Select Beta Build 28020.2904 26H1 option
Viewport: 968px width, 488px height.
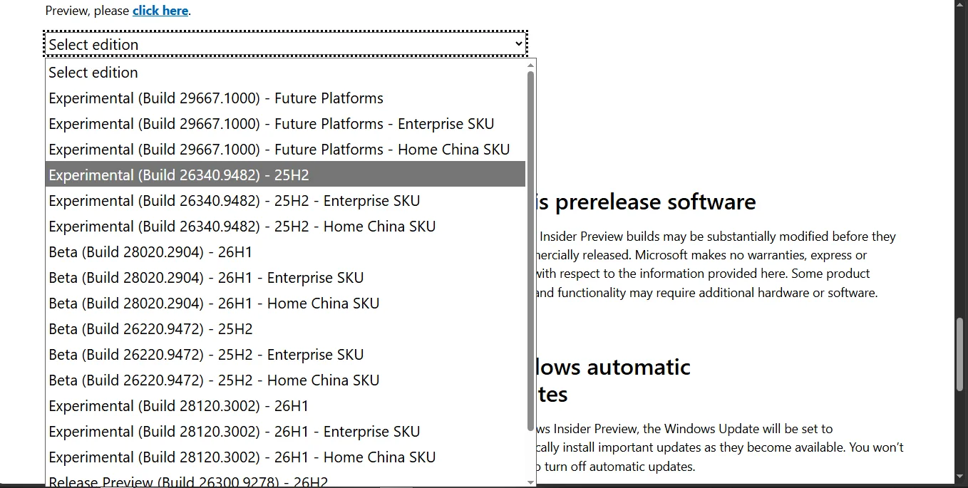[285, 252]
